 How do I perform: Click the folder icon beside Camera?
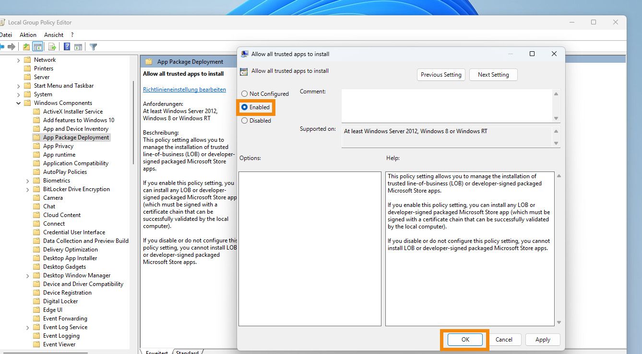(36, 198)
